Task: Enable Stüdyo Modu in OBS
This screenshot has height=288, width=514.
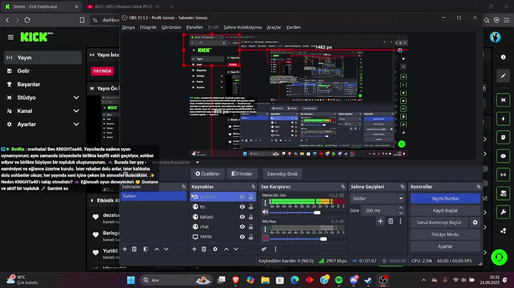Action: coord(445,234)
